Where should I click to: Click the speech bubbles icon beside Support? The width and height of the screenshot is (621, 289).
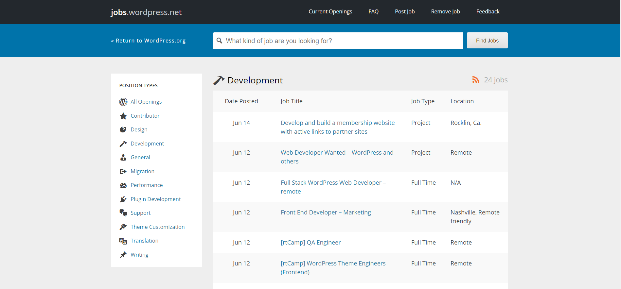click(x=123, y=213)
